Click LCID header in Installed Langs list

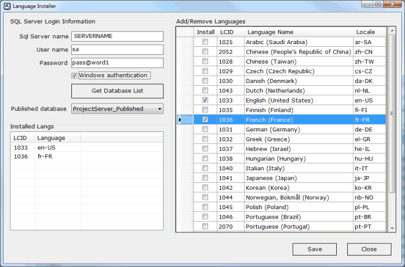[23, 138]
